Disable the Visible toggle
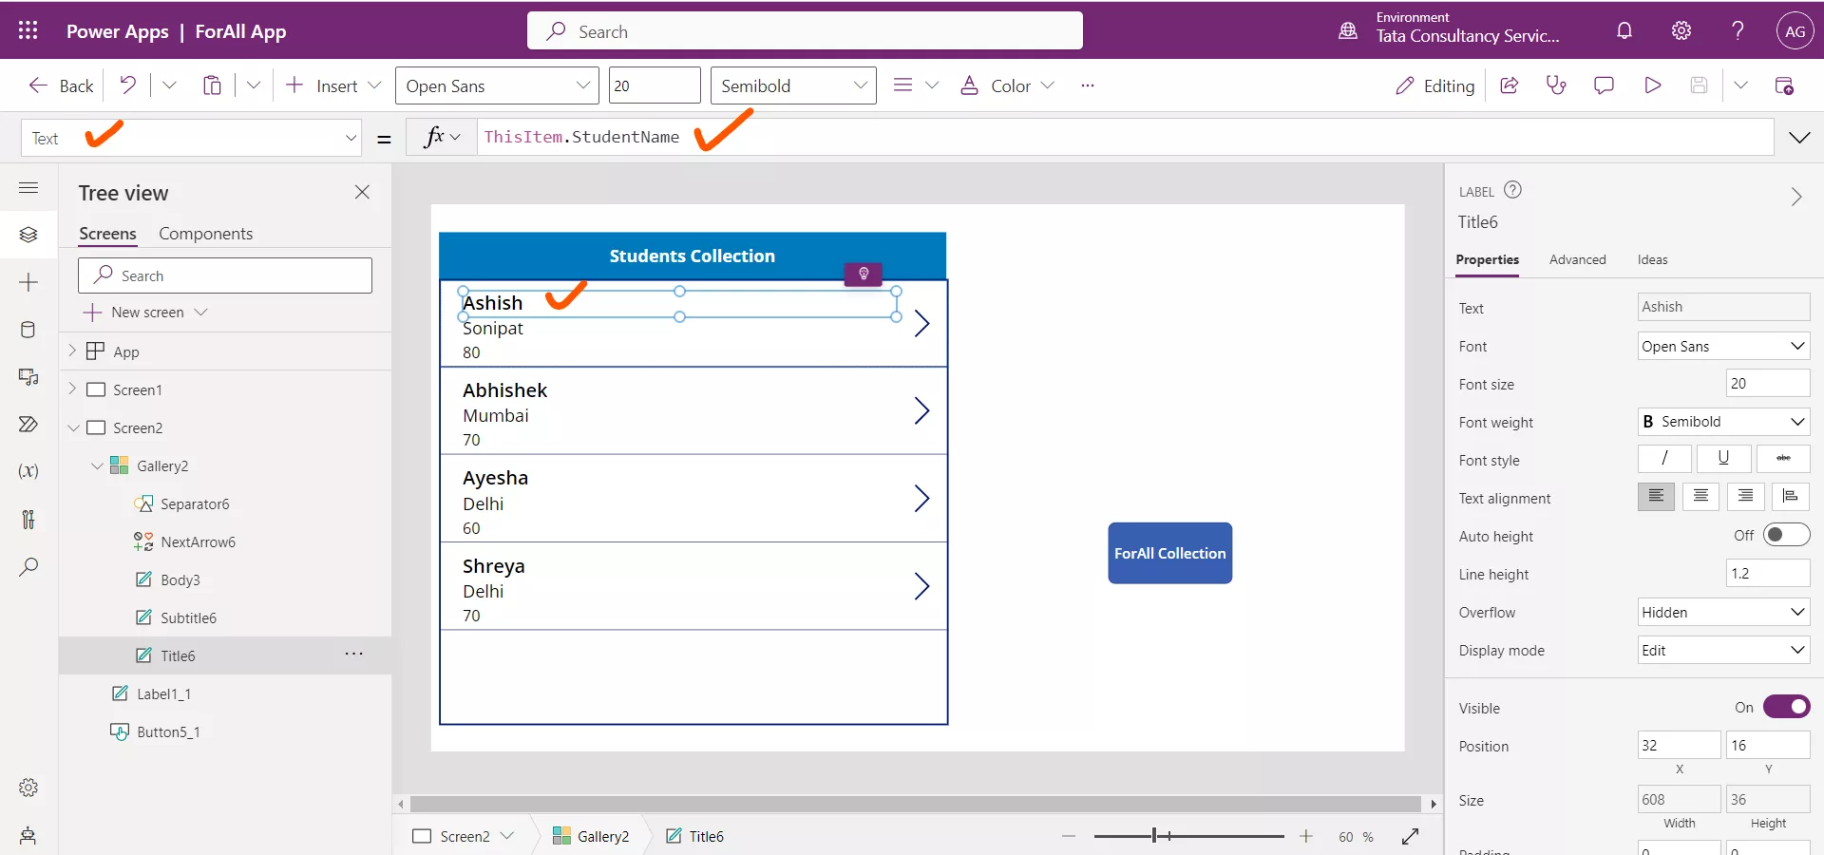 coord(1787,707)
